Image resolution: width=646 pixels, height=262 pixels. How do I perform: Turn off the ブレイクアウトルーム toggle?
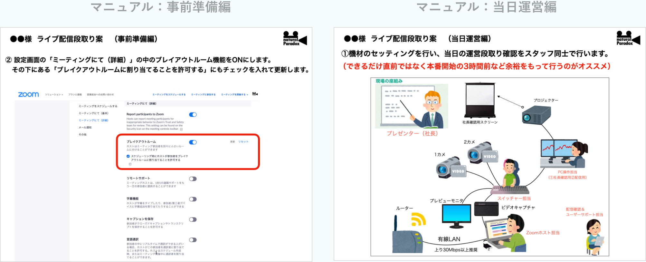pyautogui.click(x=193, y=142)
